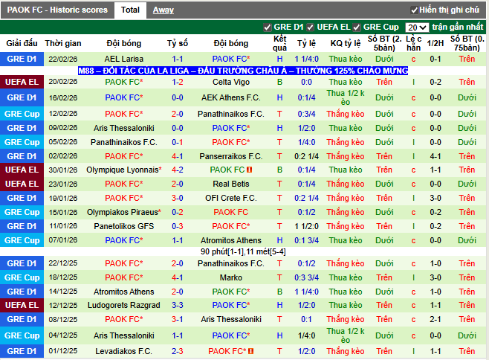Click Thua 1/2 kèo in AEK Athens row
489x360 pixels.
tap(346, 97)
